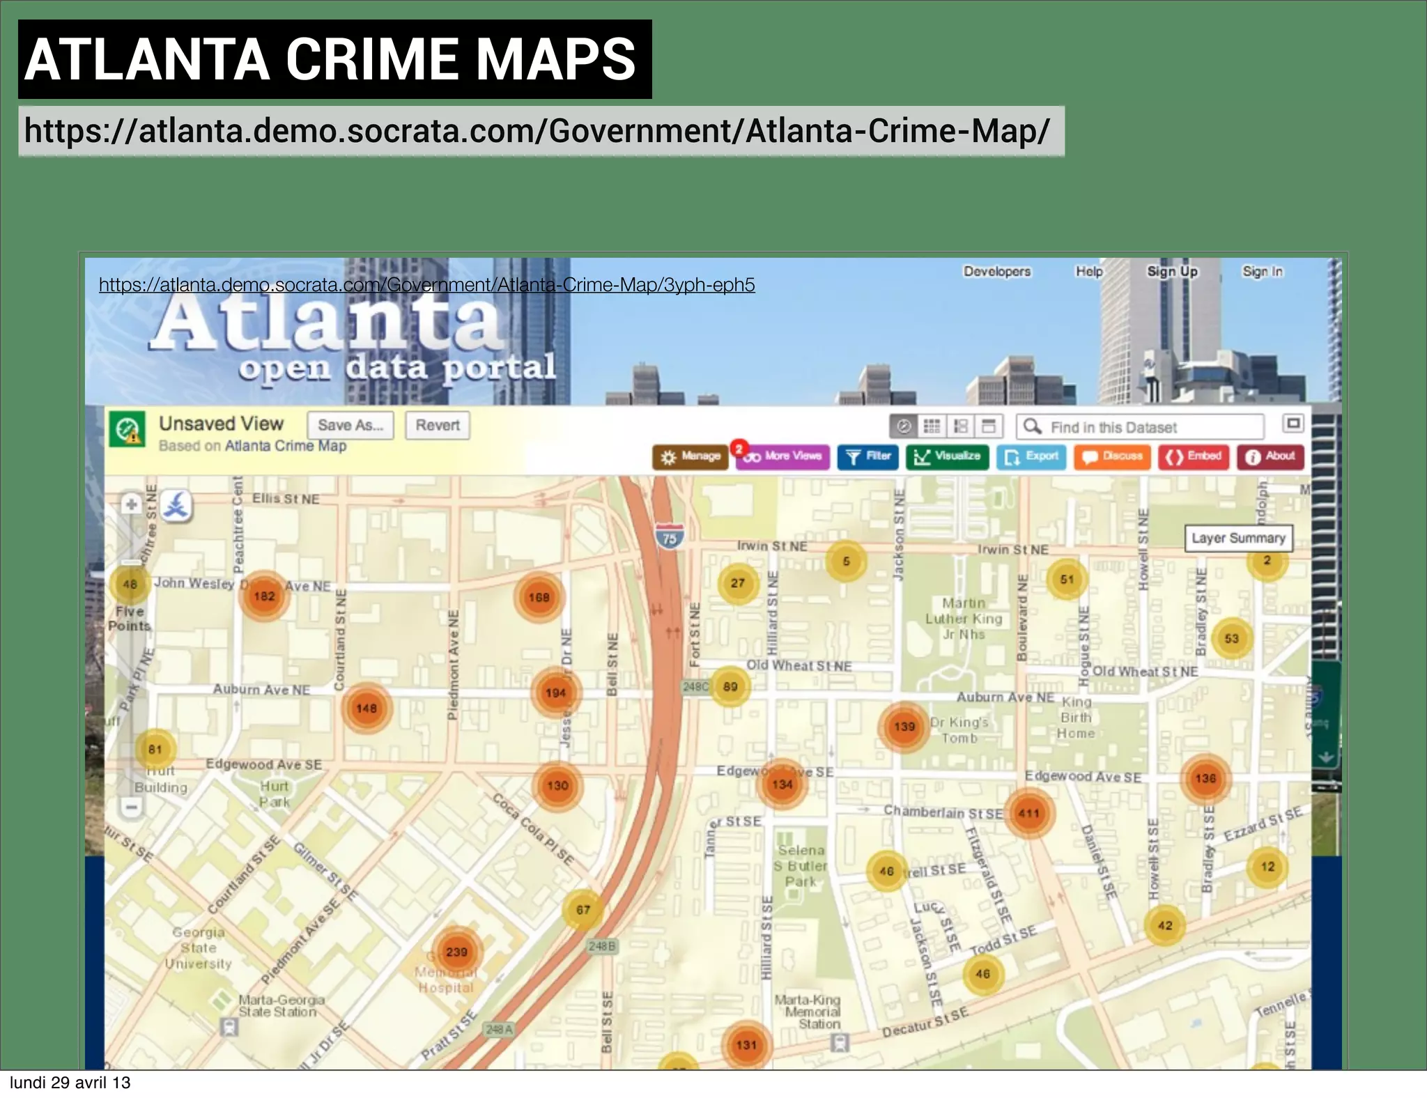The height and width of the screenshot is (1098, 1427).
Task: Open the More Views panel
Action: pyautogui.click(x=783, y=456)
